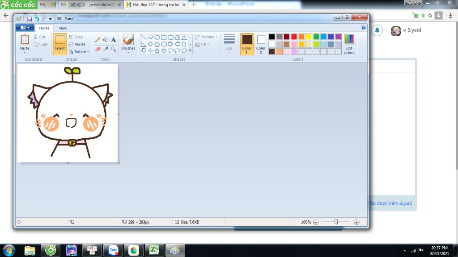458x257 pixels.
Task: Pick the black color swatch
Action: (271, 37)
